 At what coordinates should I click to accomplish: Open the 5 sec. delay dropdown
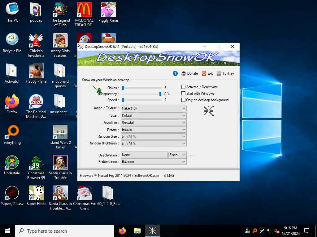177,155
